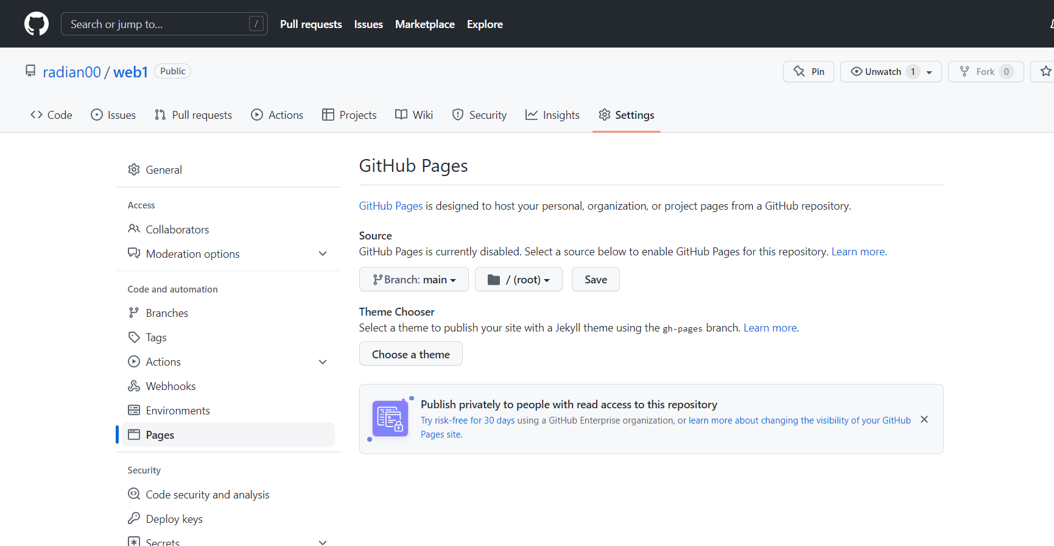The image size is (1054, 546).
Task: Open the Branch: main dropdown
Action: (x=414, y=279)
